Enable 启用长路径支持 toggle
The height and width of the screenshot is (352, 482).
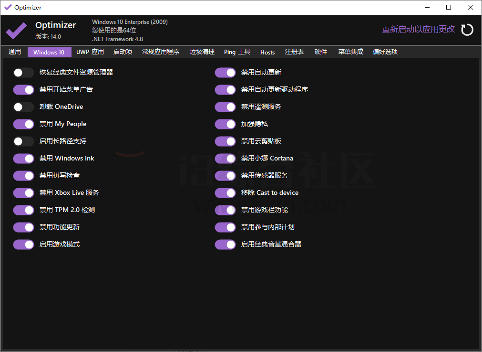pos(23,141)
